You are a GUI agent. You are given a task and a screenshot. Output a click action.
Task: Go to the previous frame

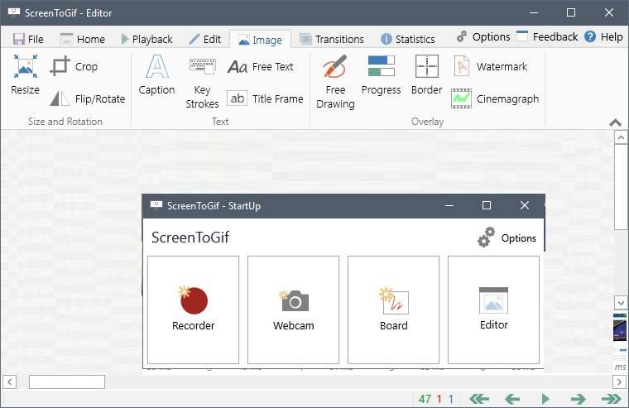pos(512,399)
